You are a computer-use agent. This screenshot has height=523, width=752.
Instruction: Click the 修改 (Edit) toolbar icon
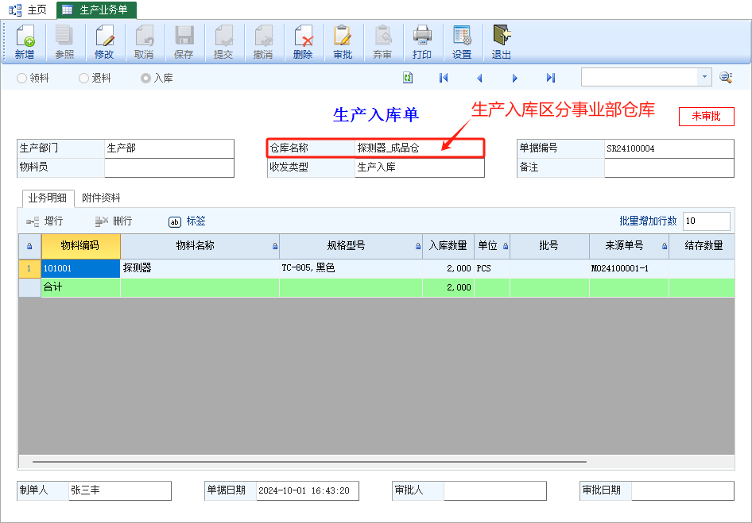104,42
